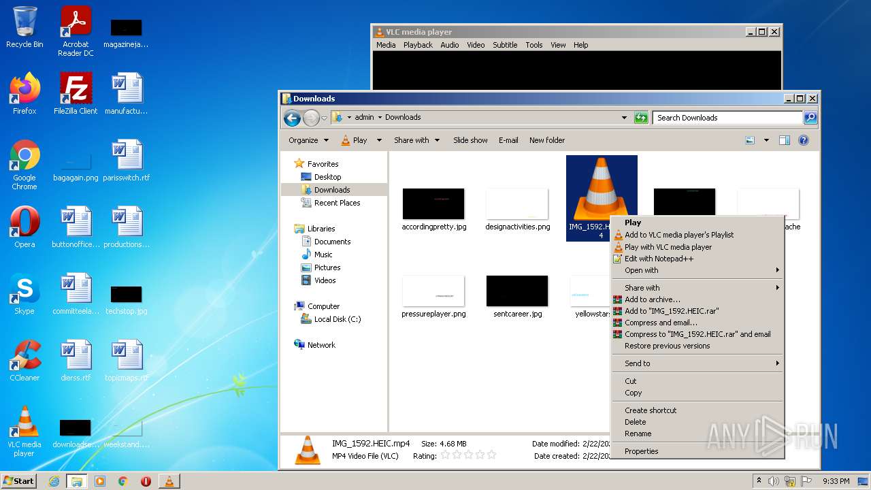
Task: Set rating using first star
Action: point(445,455)
